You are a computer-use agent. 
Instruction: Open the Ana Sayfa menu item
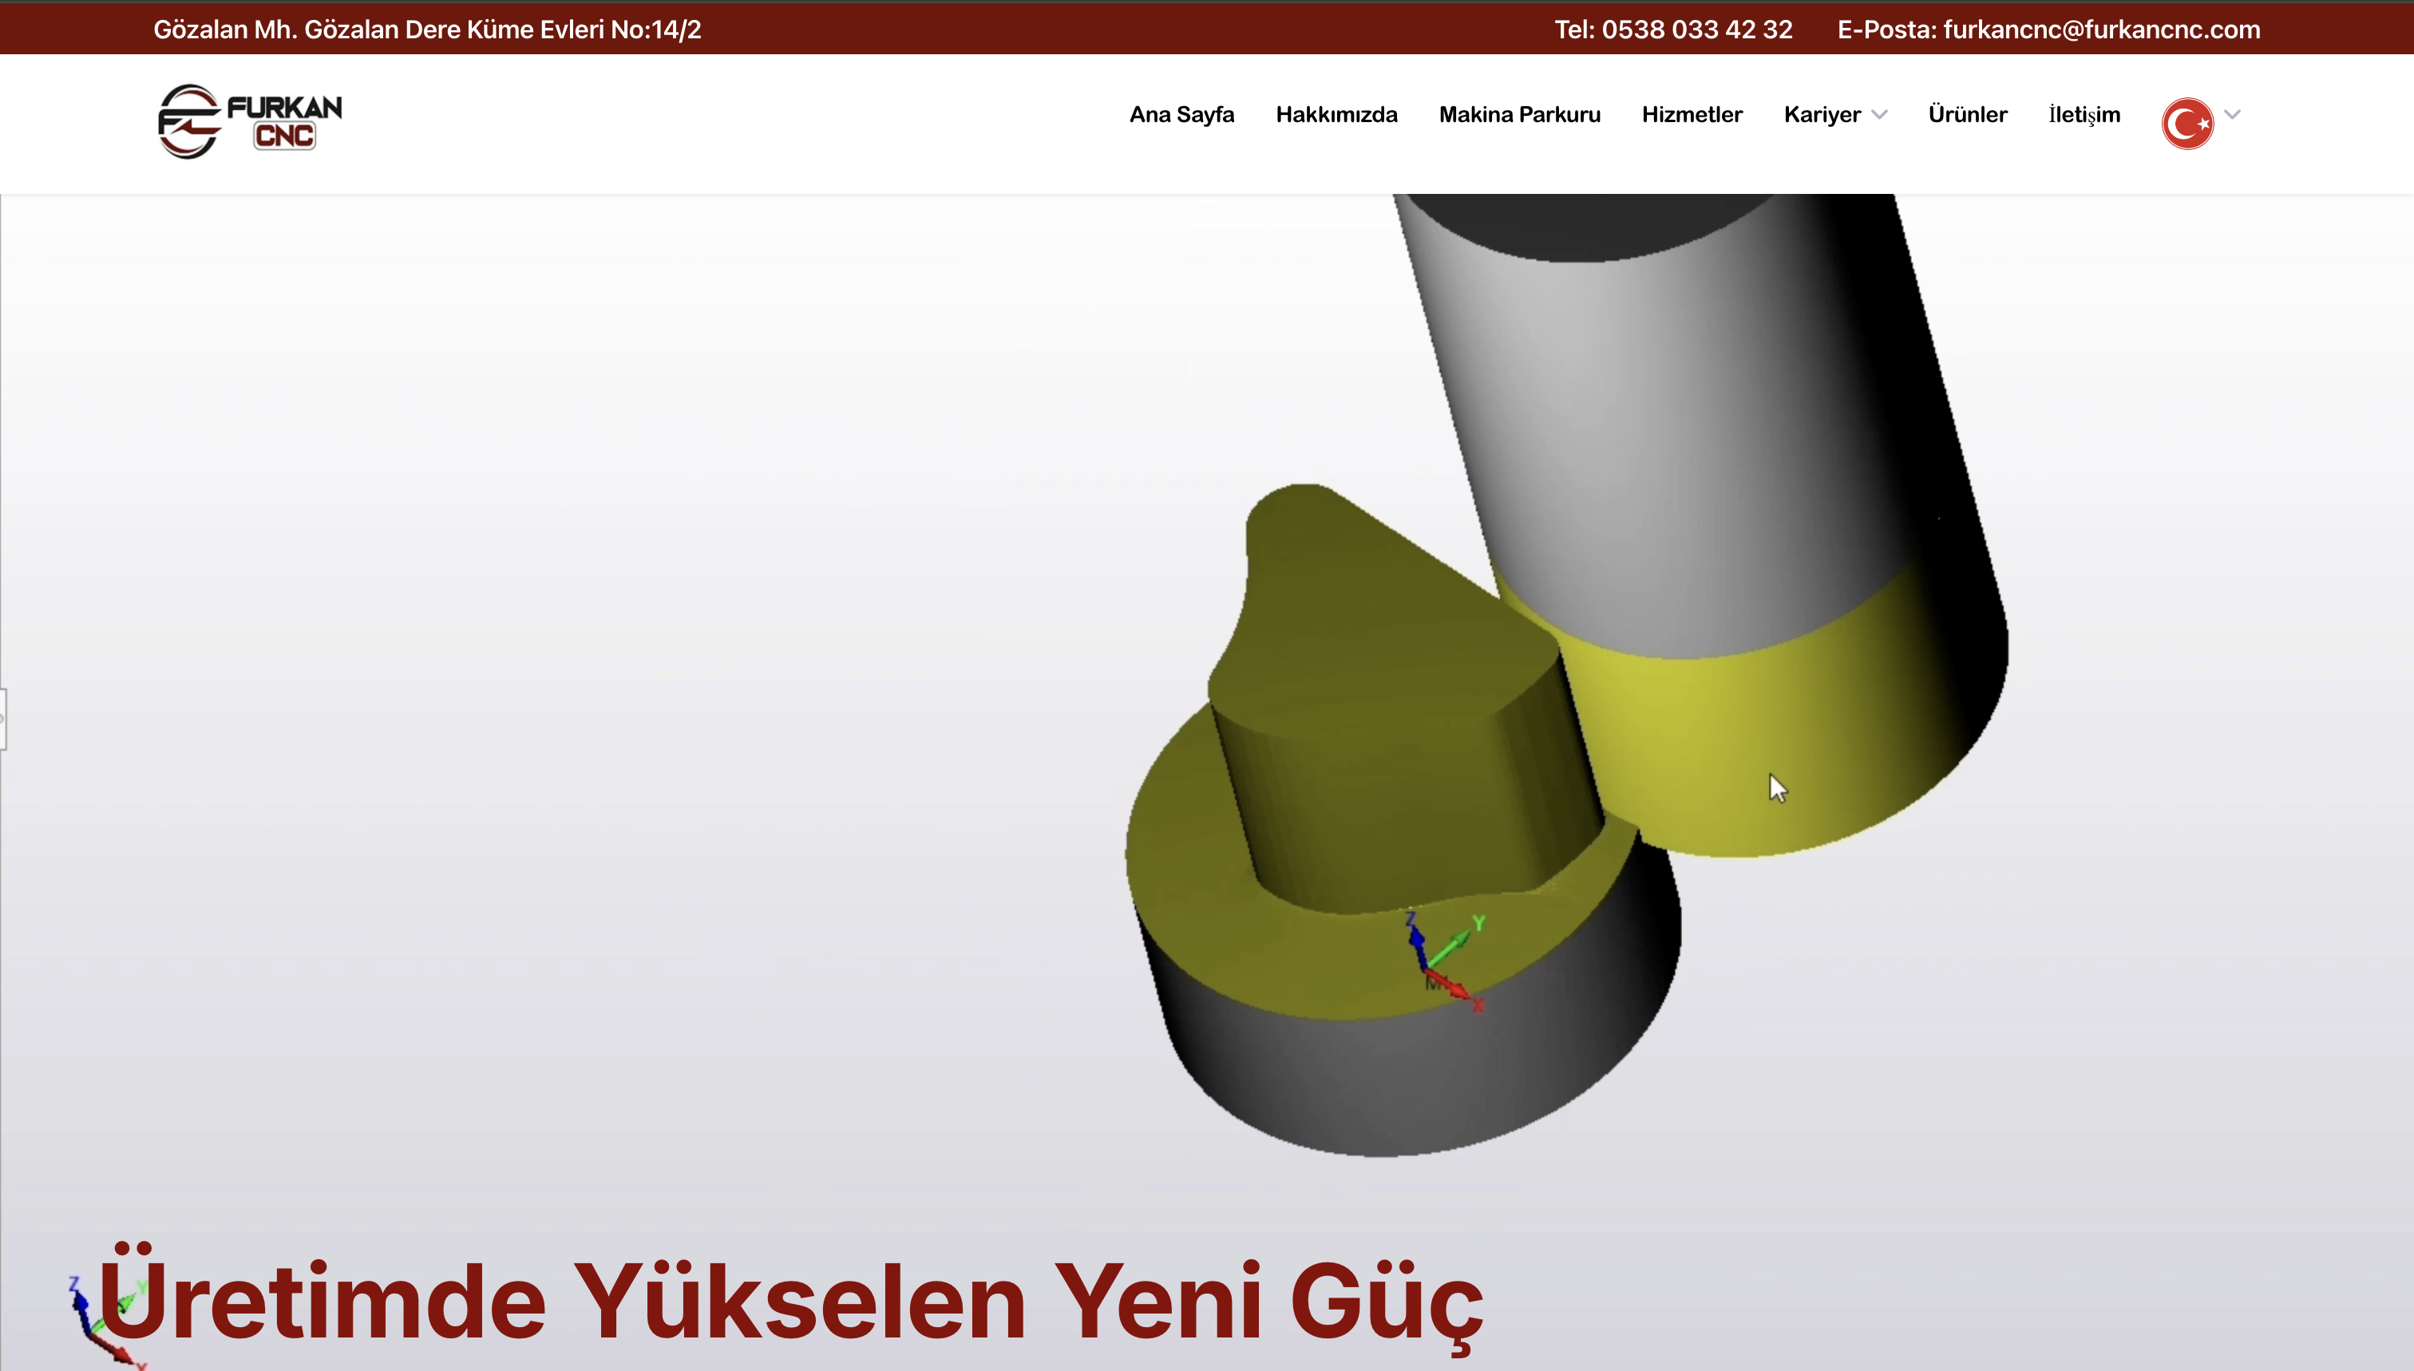click(x=1182, y=114)
